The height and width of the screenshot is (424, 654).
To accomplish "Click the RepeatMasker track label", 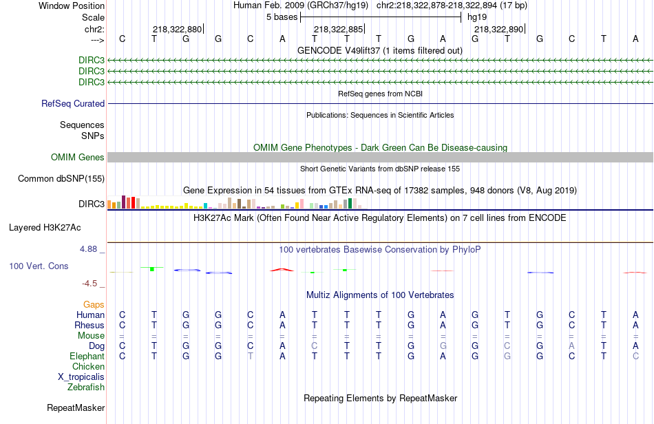I will pos(76,407).
